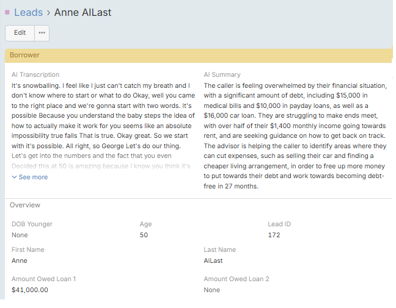396x308 pixels.
Task: Open the three-dots more actions menu
Action: click(x=42, y=33)
